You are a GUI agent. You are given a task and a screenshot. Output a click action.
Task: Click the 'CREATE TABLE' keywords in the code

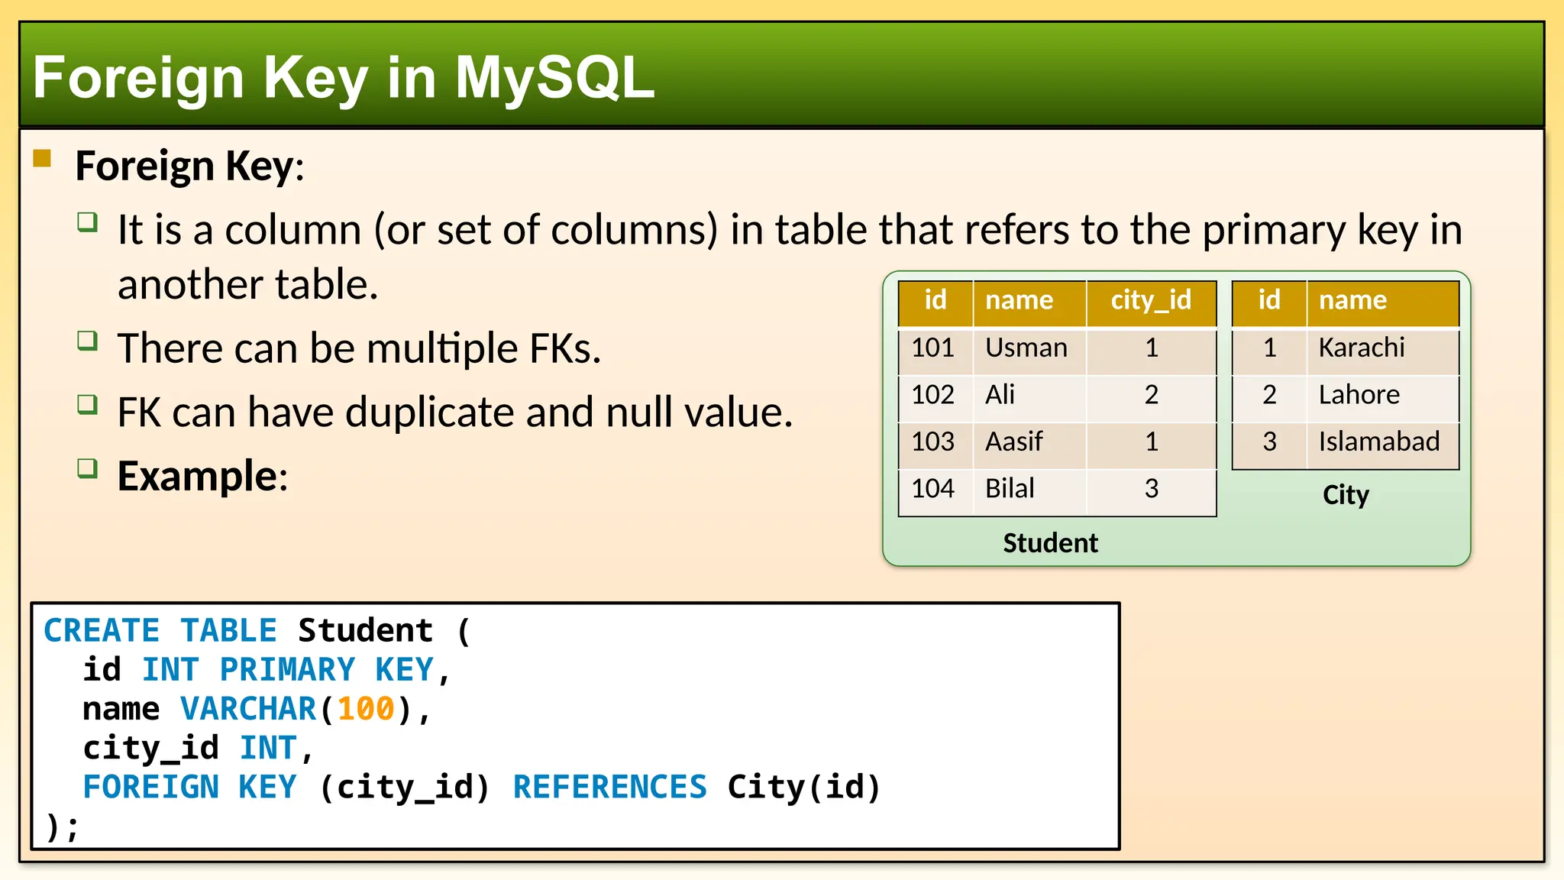160,631
